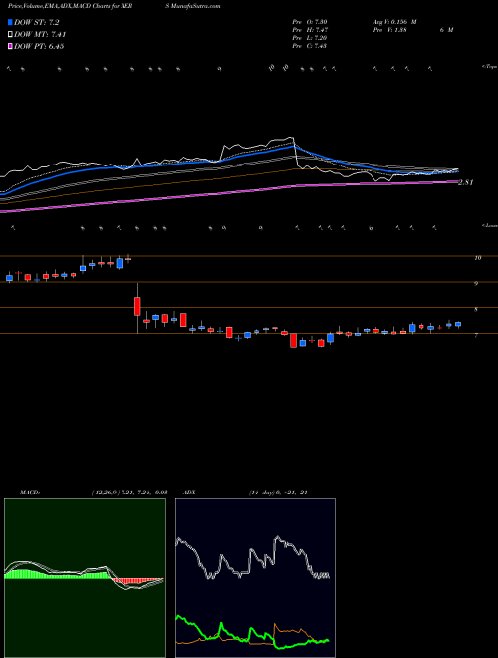Screen dimensions: 498x658
Task: Select the 'DOW ST: 7.2' legend label
Action: (37, 22)
